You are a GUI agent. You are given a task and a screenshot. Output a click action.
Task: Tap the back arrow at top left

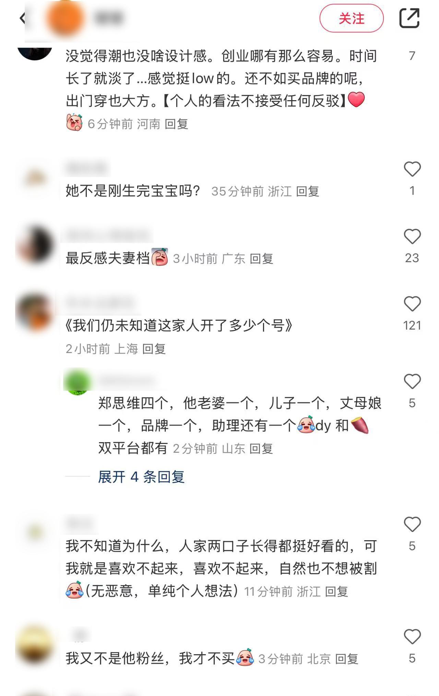coord(22,18)
